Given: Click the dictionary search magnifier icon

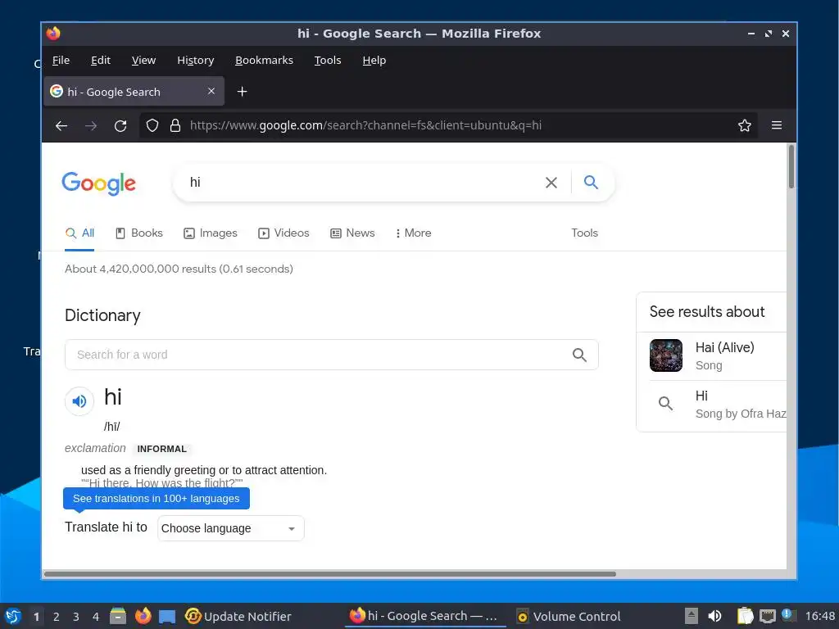Looking at the screenshot, I should pos(579,355).
